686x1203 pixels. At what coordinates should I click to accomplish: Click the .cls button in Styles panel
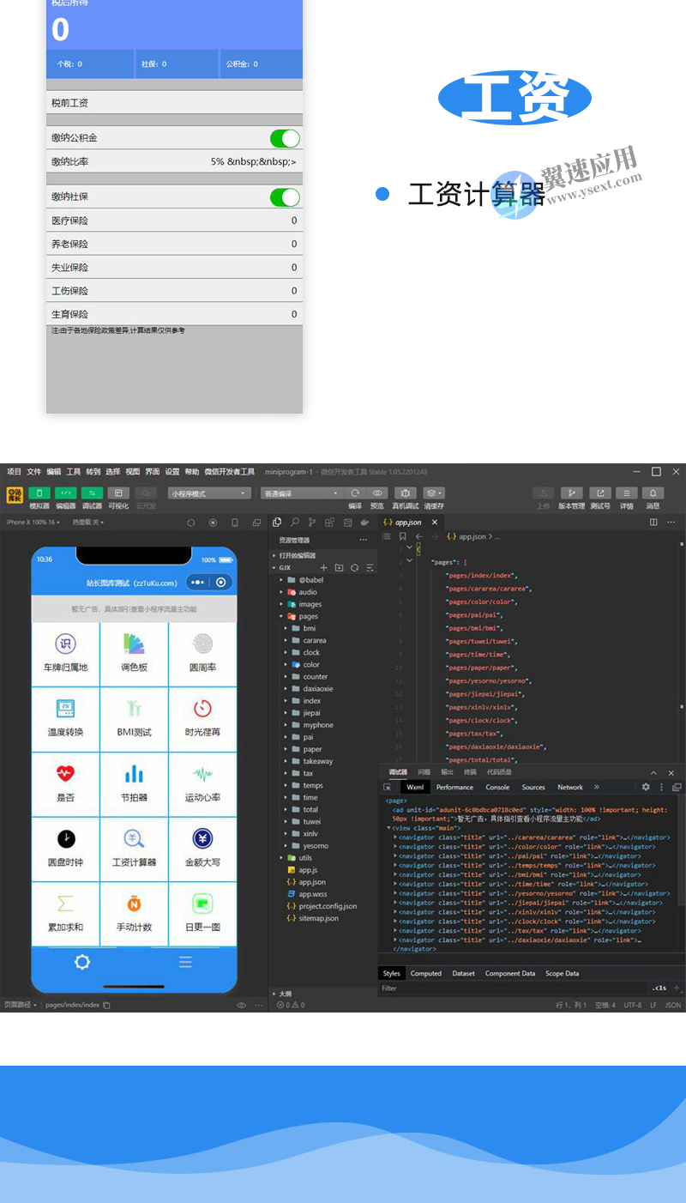pos(659,988)
